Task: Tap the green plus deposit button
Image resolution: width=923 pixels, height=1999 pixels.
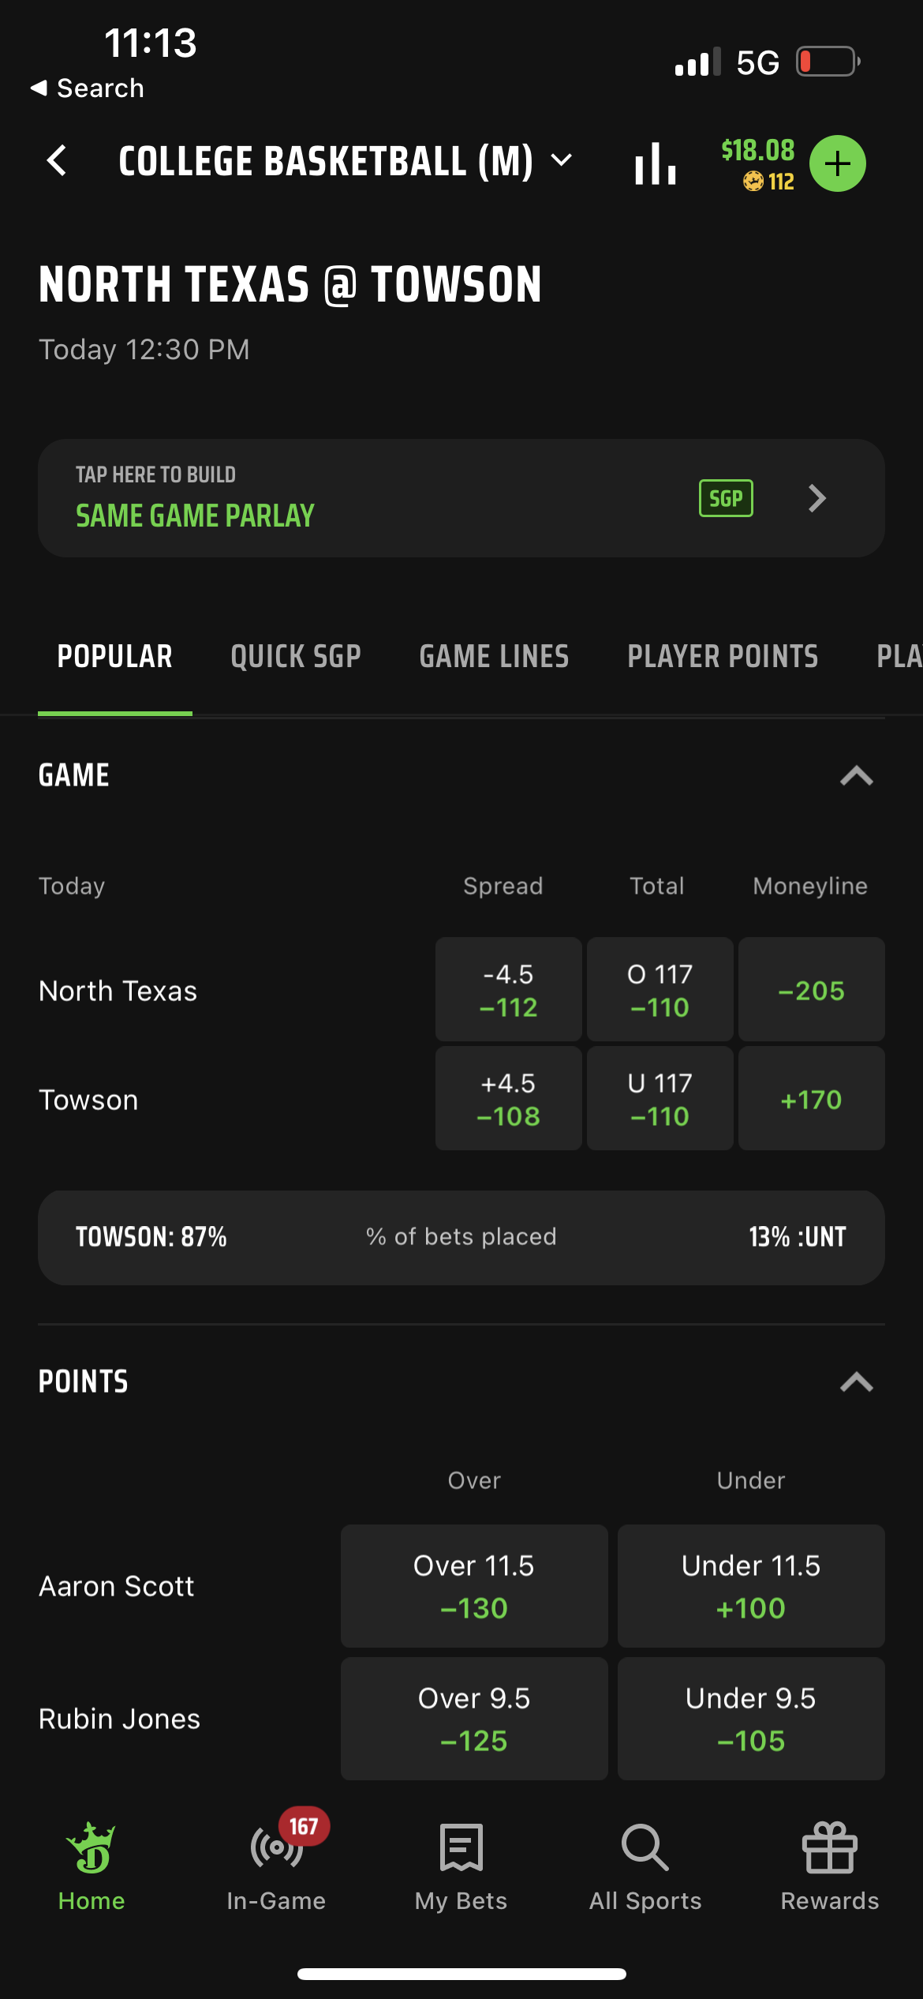Action: coord(838,164)
